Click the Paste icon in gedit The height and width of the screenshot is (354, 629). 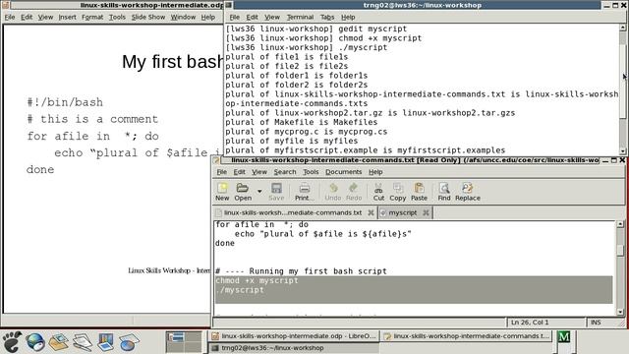point(419,192)
